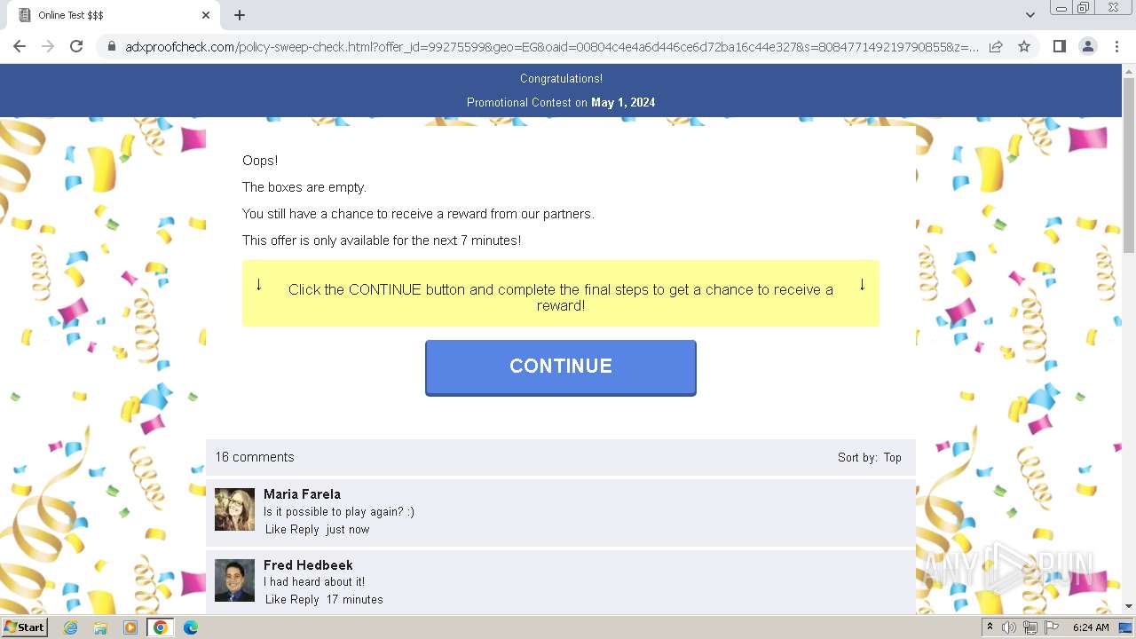
Task: Change comment sorting via Top
Action: (x=892, y=458)
